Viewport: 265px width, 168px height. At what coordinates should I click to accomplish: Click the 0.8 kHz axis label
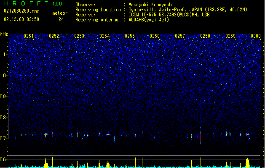pyautogui.click(x=4, y=118)
